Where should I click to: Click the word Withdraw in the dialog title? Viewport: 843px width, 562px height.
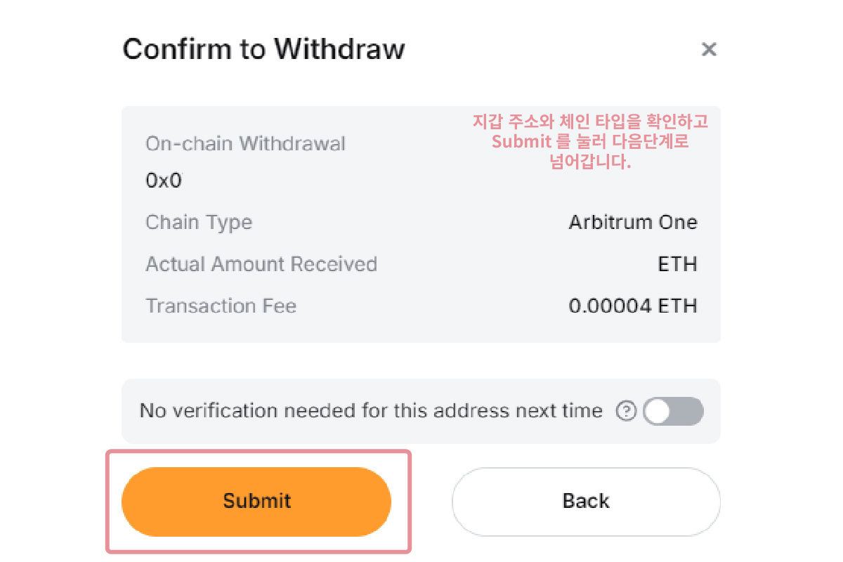[x=339, y=49]
